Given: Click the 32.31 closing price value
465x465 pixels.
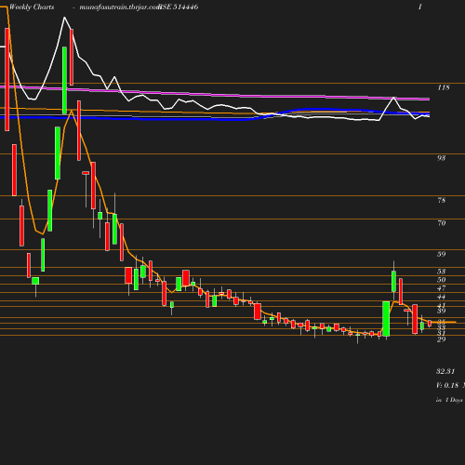Looking at the screenshot, I should pos(445,371).
